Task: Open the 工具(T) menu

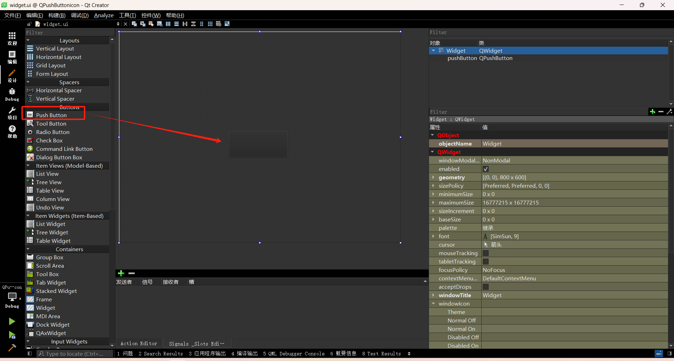Action: (x=127, y=15)
